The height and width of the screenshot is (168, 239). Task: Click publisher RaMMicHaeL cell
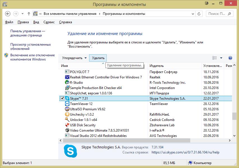[x=159, y=115]
